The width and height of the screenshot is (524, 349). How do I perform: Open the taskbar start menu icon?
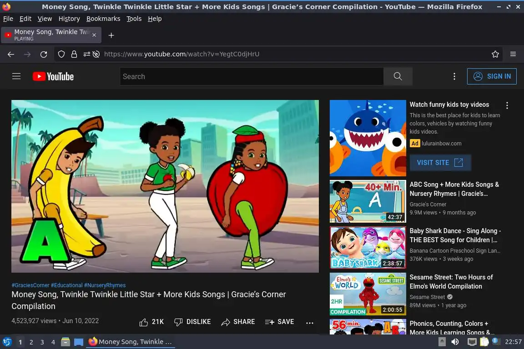pyautogui.click(x=7, y=342)
